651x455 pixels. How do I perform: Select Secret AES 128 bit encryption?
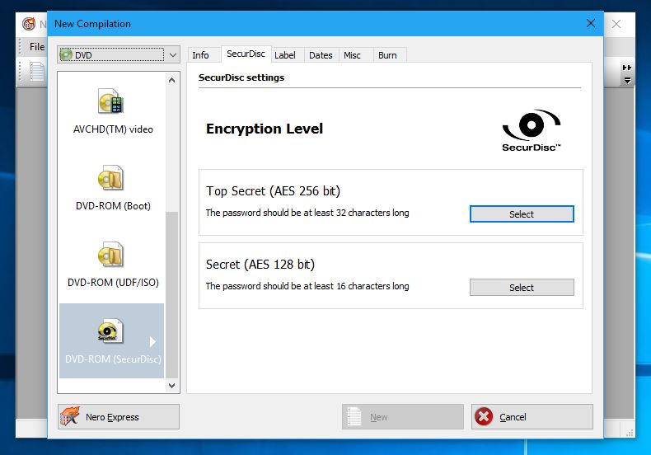(x=522, y=288)
